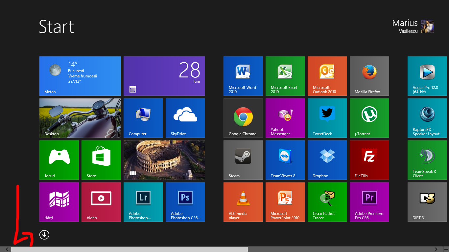Open Yahoo! Messenger tile
Image resolution: width=449 pixels, height=252 pixels.
click(285, 118)
